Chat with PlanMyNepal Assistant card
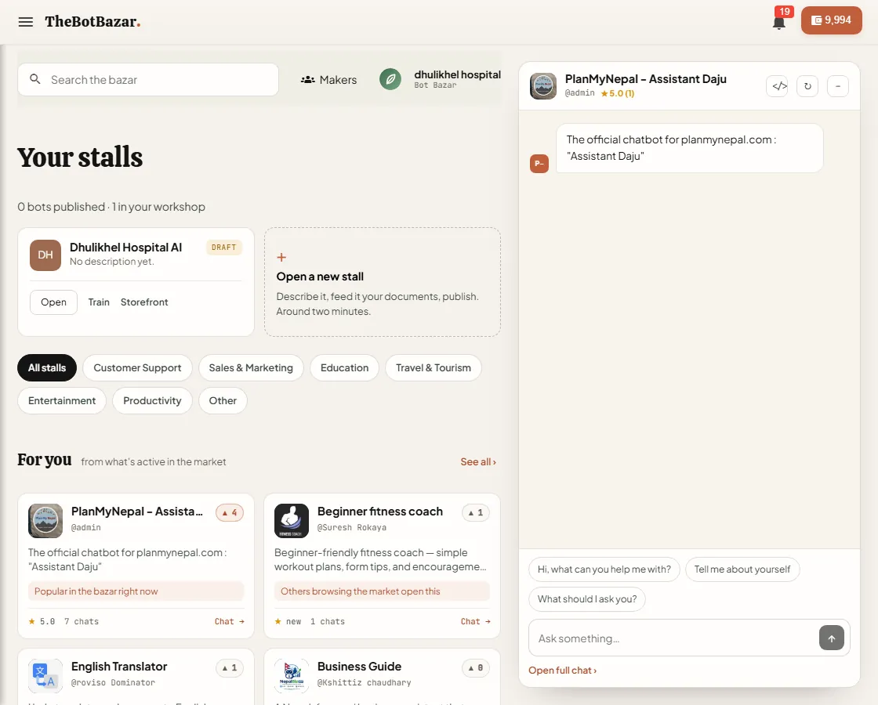The height and width of the screenshot is (705, 878). 230,622
